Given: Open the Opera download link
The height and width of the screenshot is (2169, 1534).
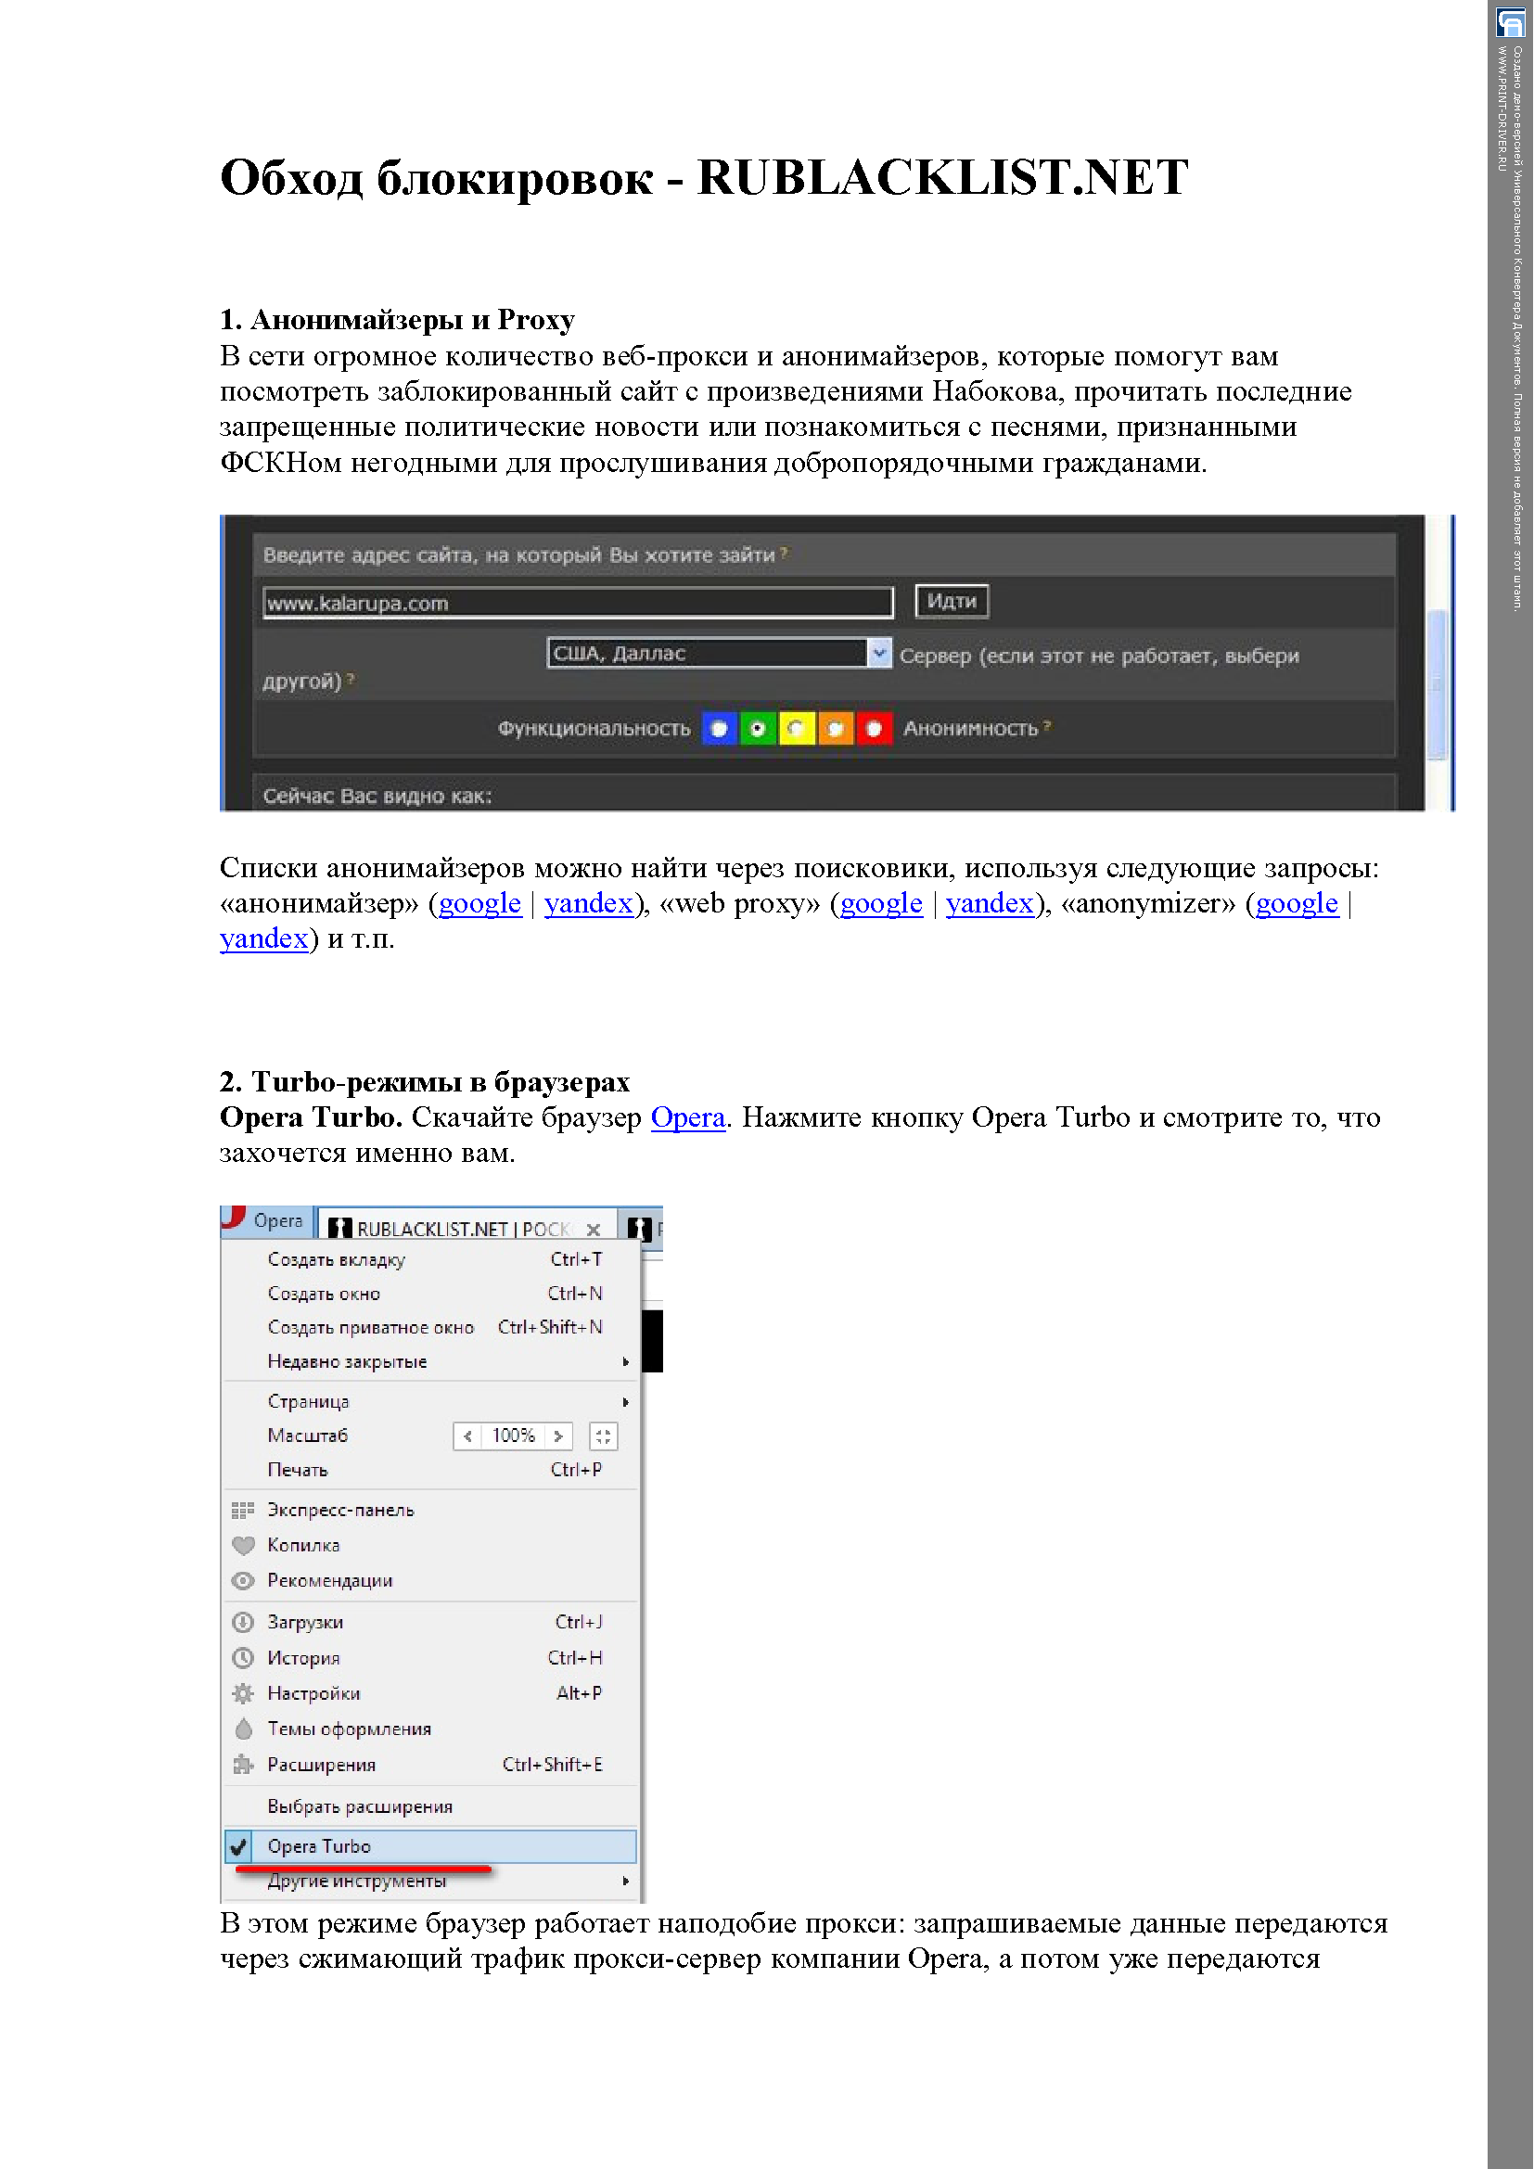Looking at the screenshot, I should click(x=687, y=1117).
